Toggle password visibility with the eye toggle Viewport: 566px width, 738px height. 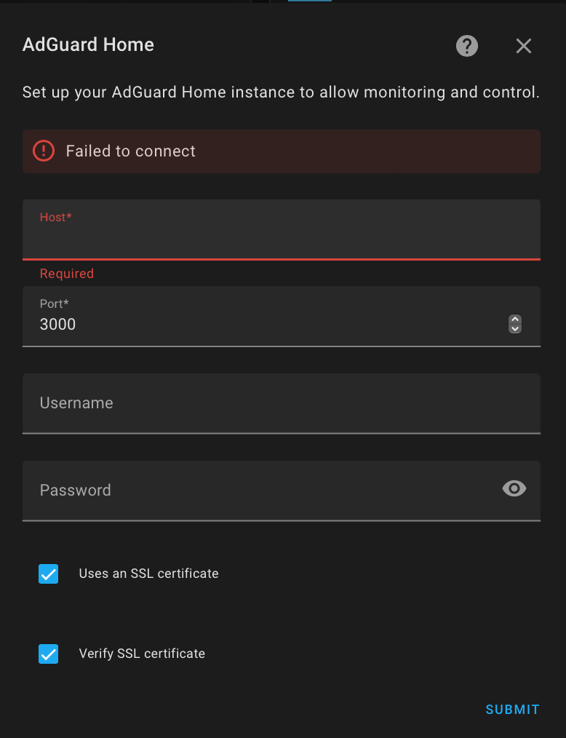coord(514,488)
